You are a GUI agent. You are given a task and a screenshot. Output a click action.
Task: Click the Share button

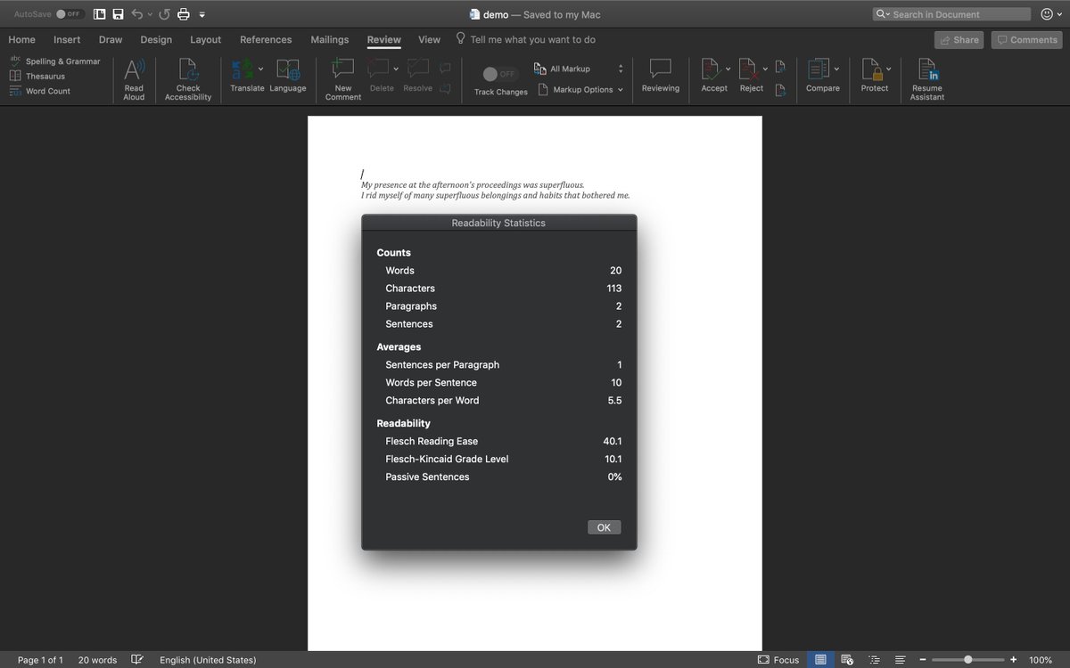(959, 39)
